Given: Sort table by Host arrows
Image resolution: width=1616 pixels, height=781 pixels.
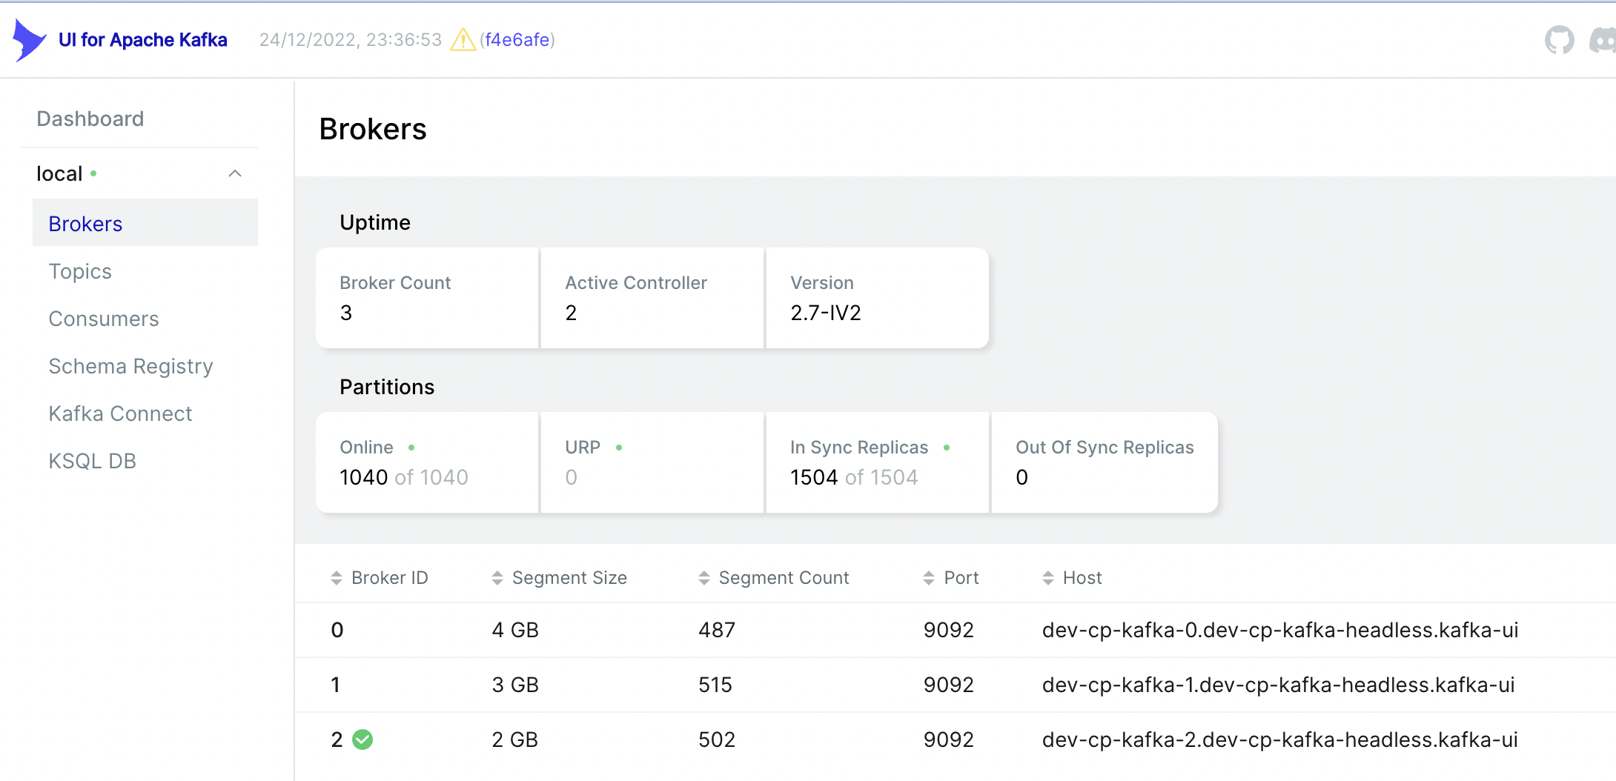Looking at the screenshot, I should 1048,578.
